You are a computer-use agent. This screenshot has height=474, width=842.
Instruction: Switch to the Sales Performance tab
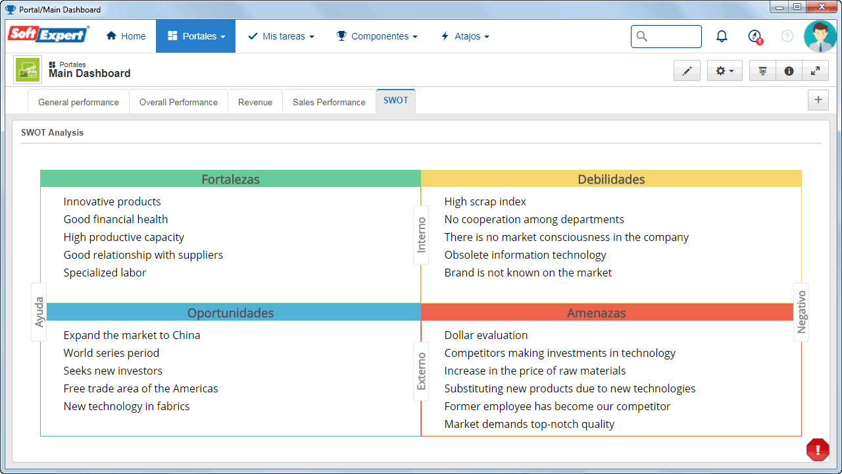[x=329, y=102]
